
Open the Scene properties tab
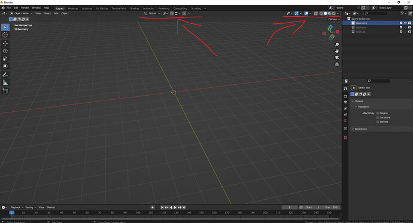pyautogui.click(x=345, y=115)
